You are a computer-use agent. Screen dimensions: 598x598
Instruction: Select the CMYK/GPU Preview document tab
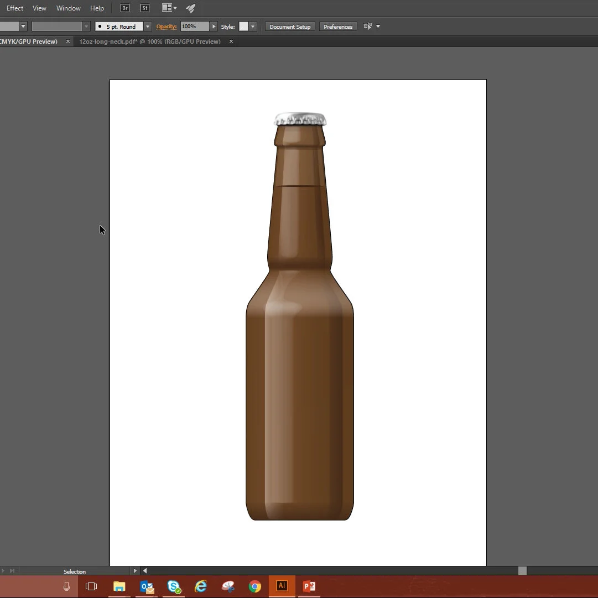(29, 41)
